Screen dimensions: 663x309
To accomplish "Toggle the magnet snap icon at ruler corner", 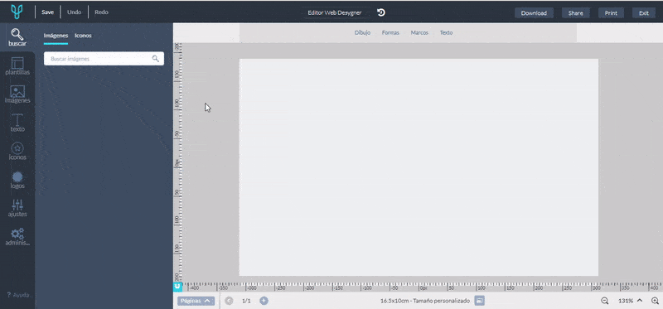I will 177,287.
